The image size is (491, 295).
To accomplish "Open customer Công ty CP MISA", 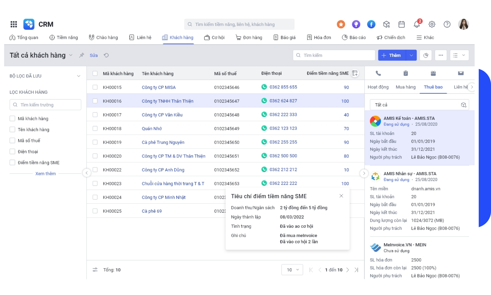I will click(159, 87).
